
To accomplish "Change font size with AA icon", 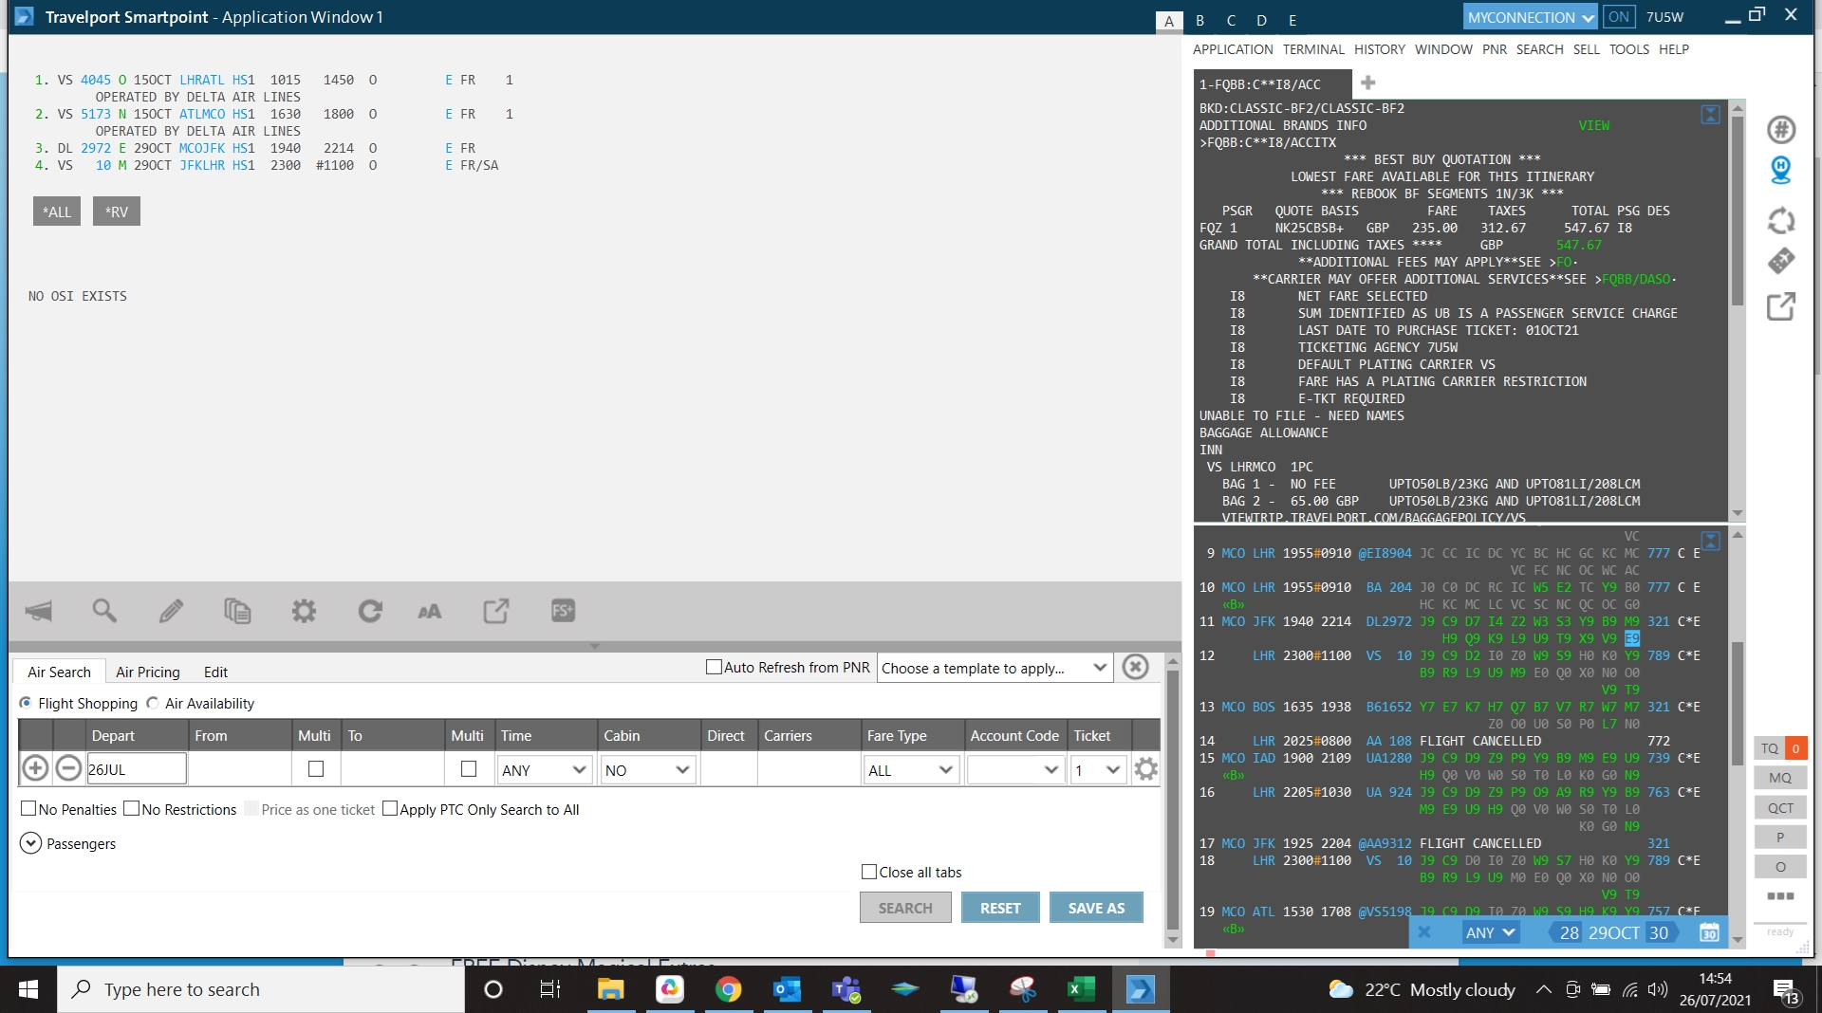I will tap(430, 611).
